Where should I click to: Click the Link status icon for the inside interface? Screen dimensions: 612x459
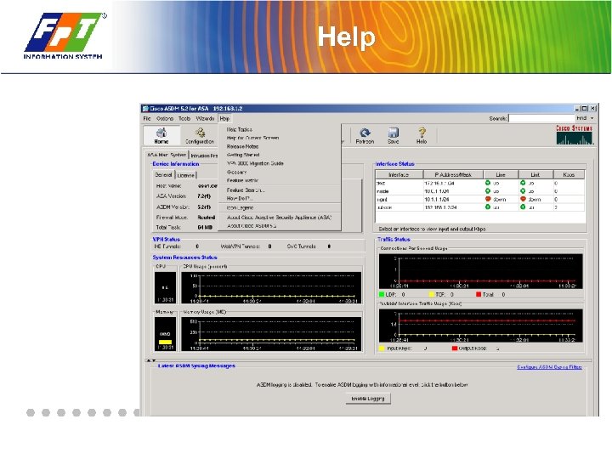(x=523, y=191)
